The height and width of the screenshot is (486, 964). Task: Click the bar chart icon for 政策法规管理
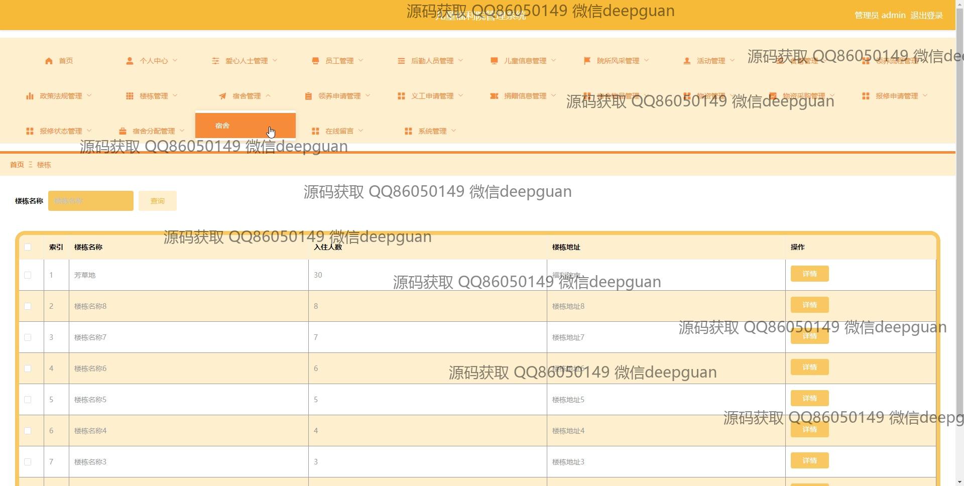[x=30, y=96]
